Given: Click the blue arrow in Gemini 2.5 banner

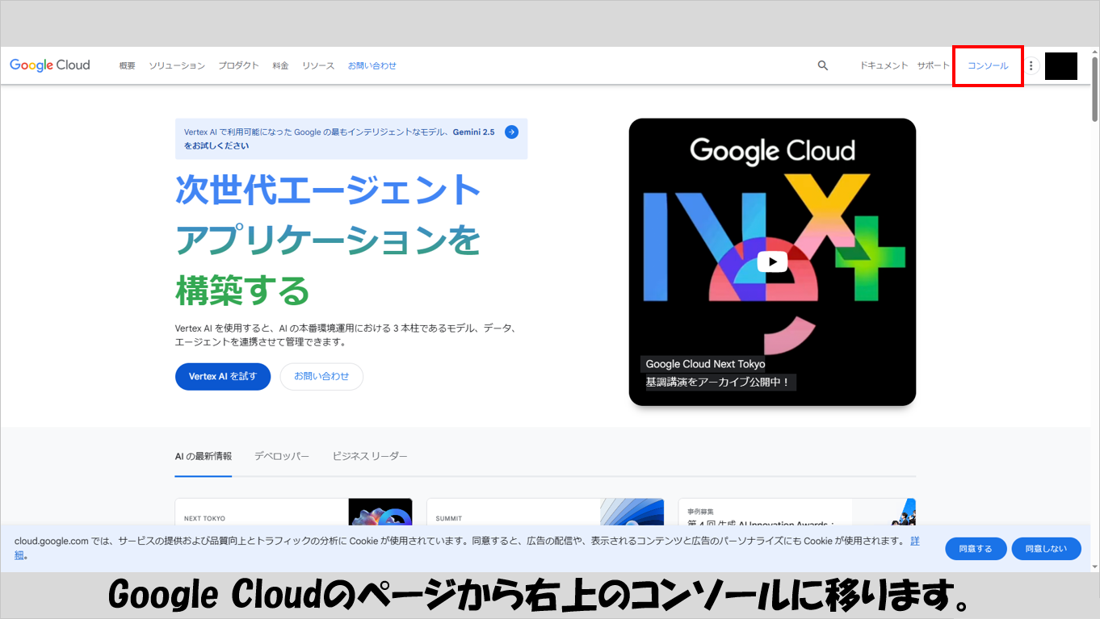Looking at the screenshot, I should click(x=511, y=132).
